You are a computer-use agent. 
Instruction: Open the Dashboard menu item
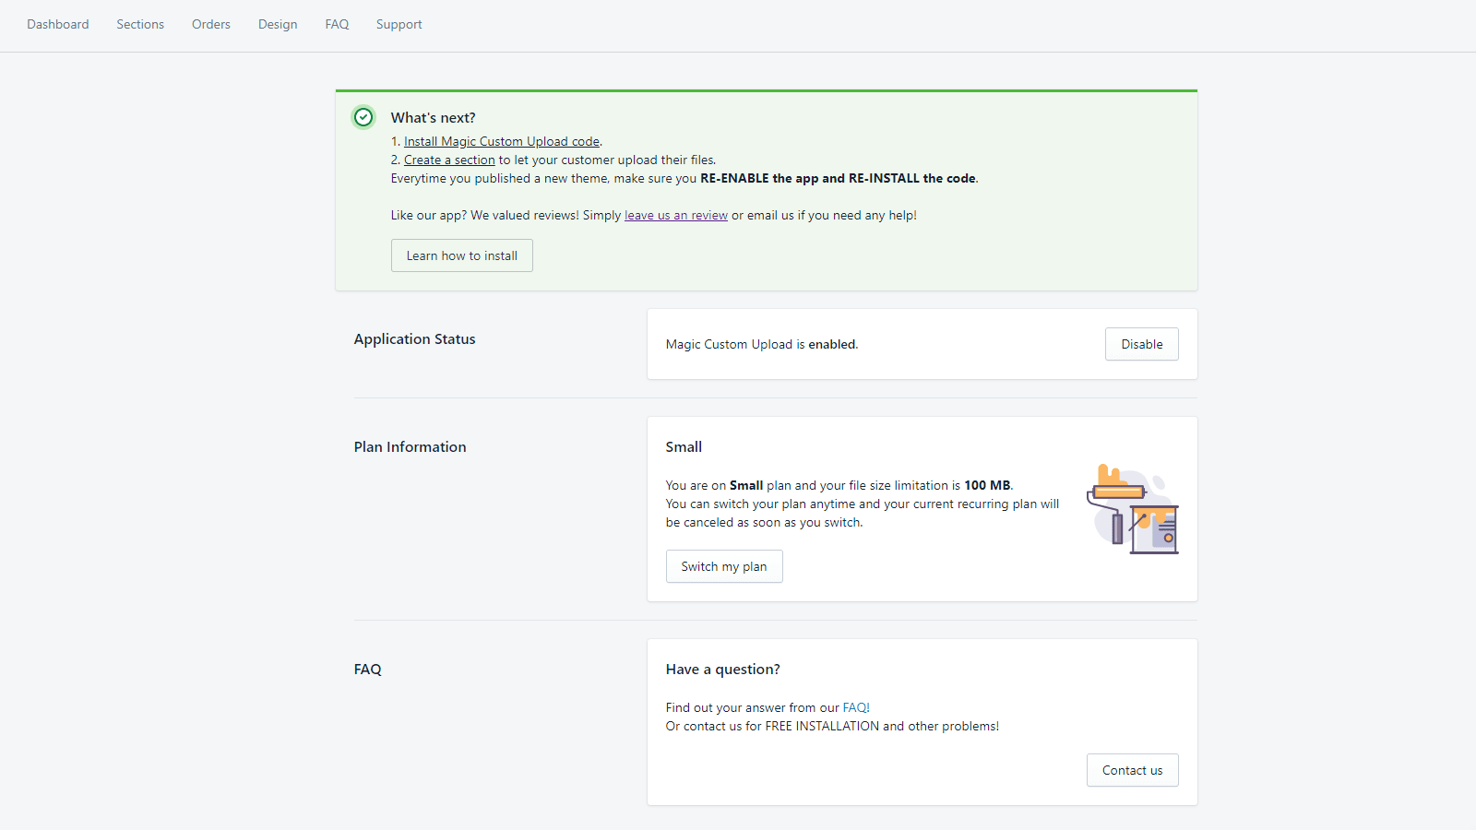point(57,24)
